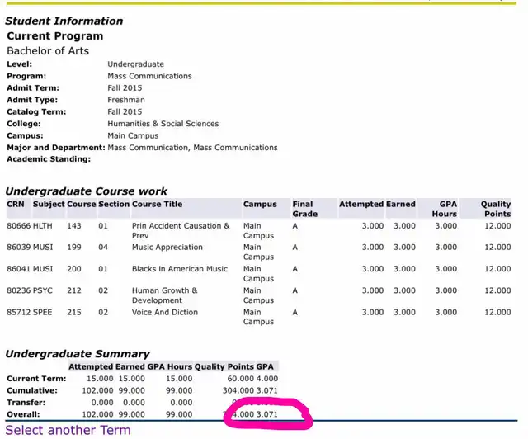Click the Undergraduate Summary heading

pyautogui.click(x=78, y=353)
